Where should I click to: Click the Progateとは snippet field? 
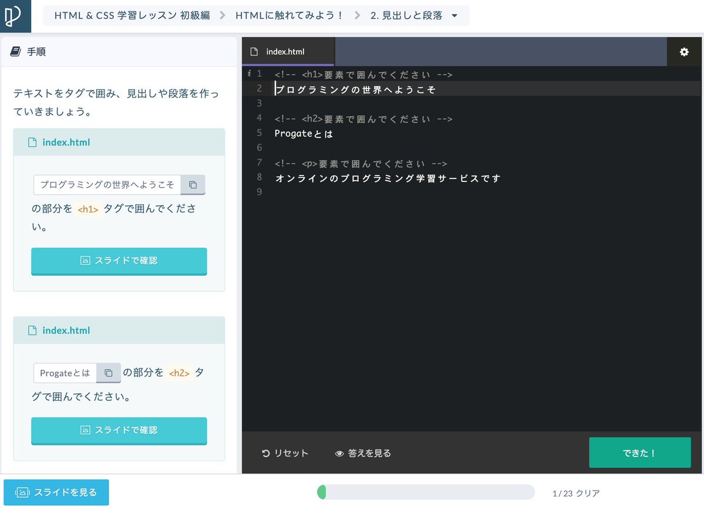[65, 373]
